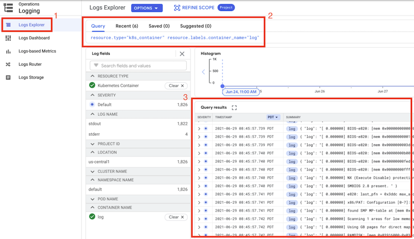The width and height of the screenshot is (414, 239).
Task: Toggle the log container name checkmark
Action: pos(92,217)
